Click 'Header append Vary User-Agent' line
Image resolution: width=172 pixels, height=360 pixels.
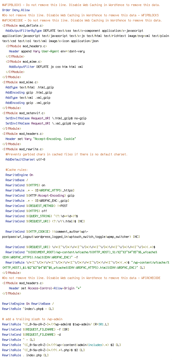[x=47, y=51]
